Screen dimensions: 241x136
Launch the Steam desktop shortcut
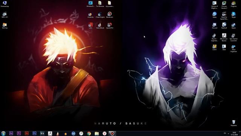233,26
